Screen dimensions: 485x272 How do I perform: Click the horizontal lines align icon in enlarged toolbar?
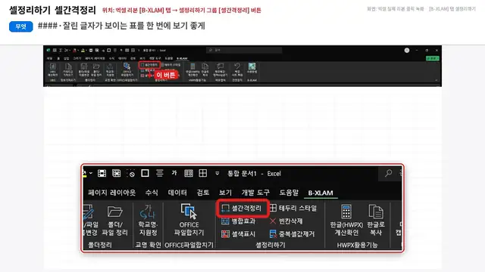(160, 173)
